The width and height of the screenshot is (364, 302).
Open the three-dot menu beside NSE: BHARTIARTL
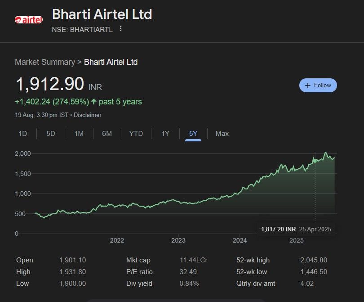tap(120, 28)
